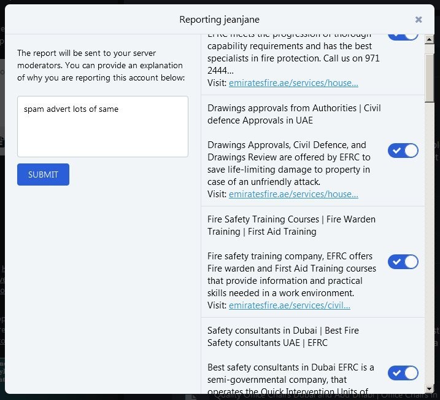Open emiratesfire.ae/services/civil link
Viewport: 440px width, 400px height.
click(x=290, y=305)
